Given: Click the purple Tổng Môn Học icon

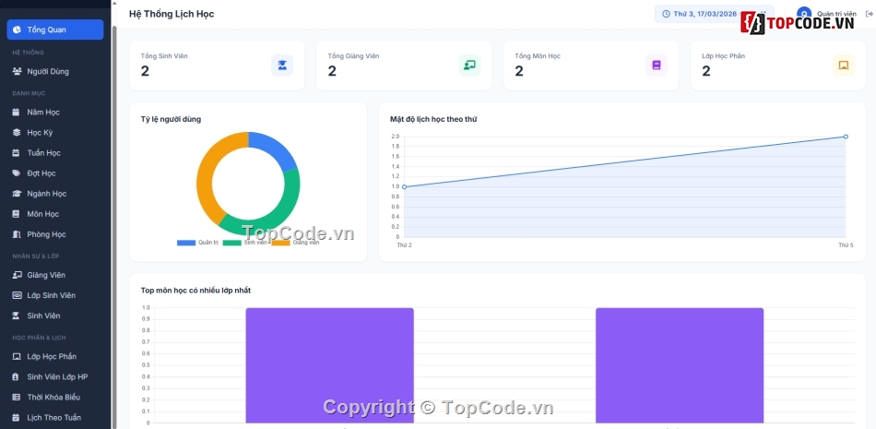Looking at the screenshot, I should click(657, 65).
